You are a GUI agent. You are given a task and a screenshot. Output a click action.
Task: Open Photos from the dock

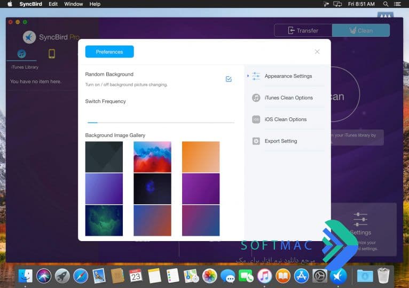coord(209,276)
